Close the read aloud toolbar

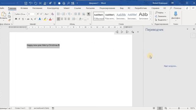[x=138, y=32]
